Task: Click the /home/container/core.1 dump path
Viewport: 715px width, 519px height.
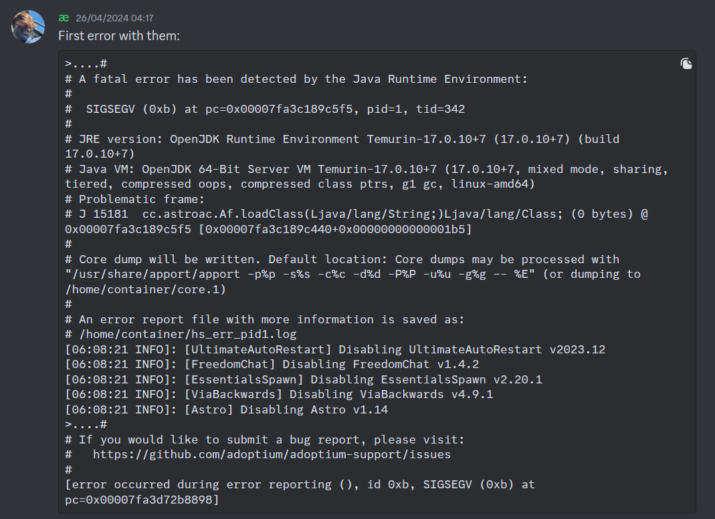Action: 145,289
